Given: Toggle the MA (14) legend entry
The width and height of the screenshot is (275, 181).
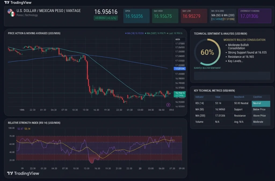Looking at the screenshot, I should (x=135, y=33).
